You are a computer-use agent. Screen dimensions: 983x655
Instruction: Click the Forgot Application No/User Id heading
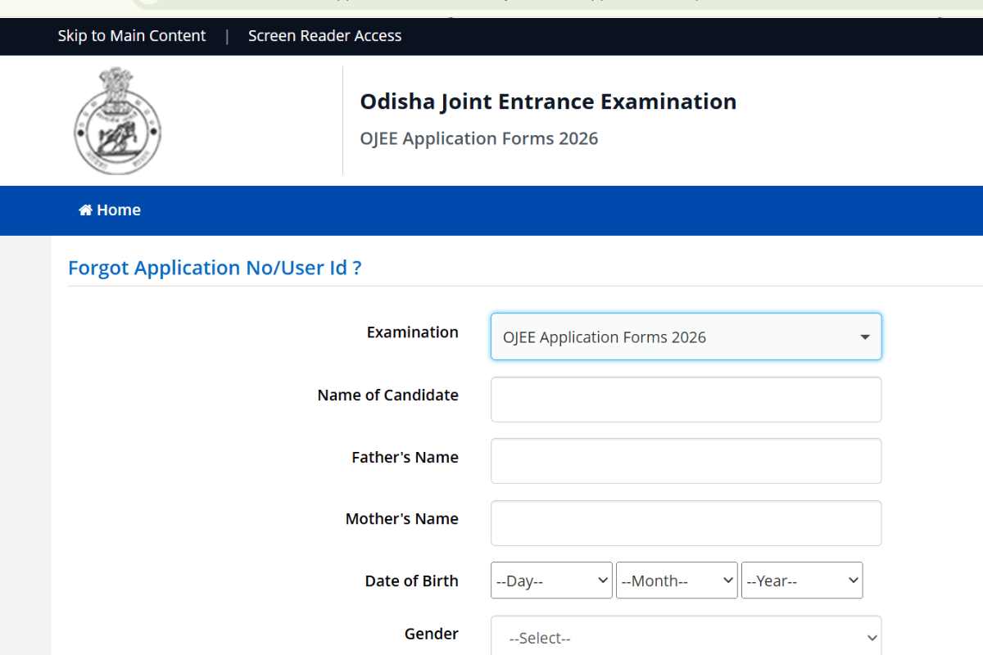(215, 268)
